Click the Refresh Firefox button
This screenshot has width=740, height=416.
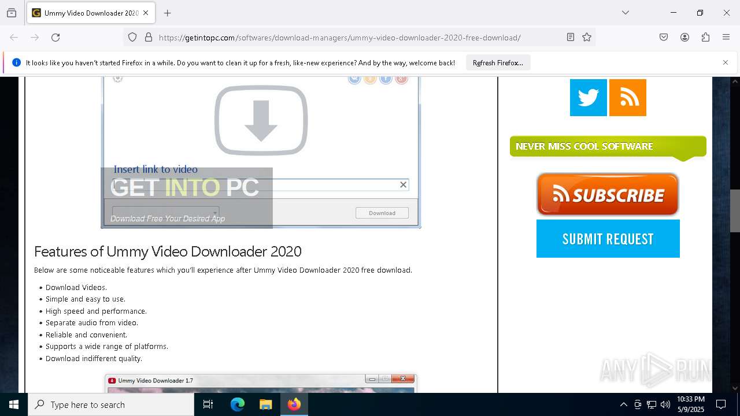tap(498, 62)
